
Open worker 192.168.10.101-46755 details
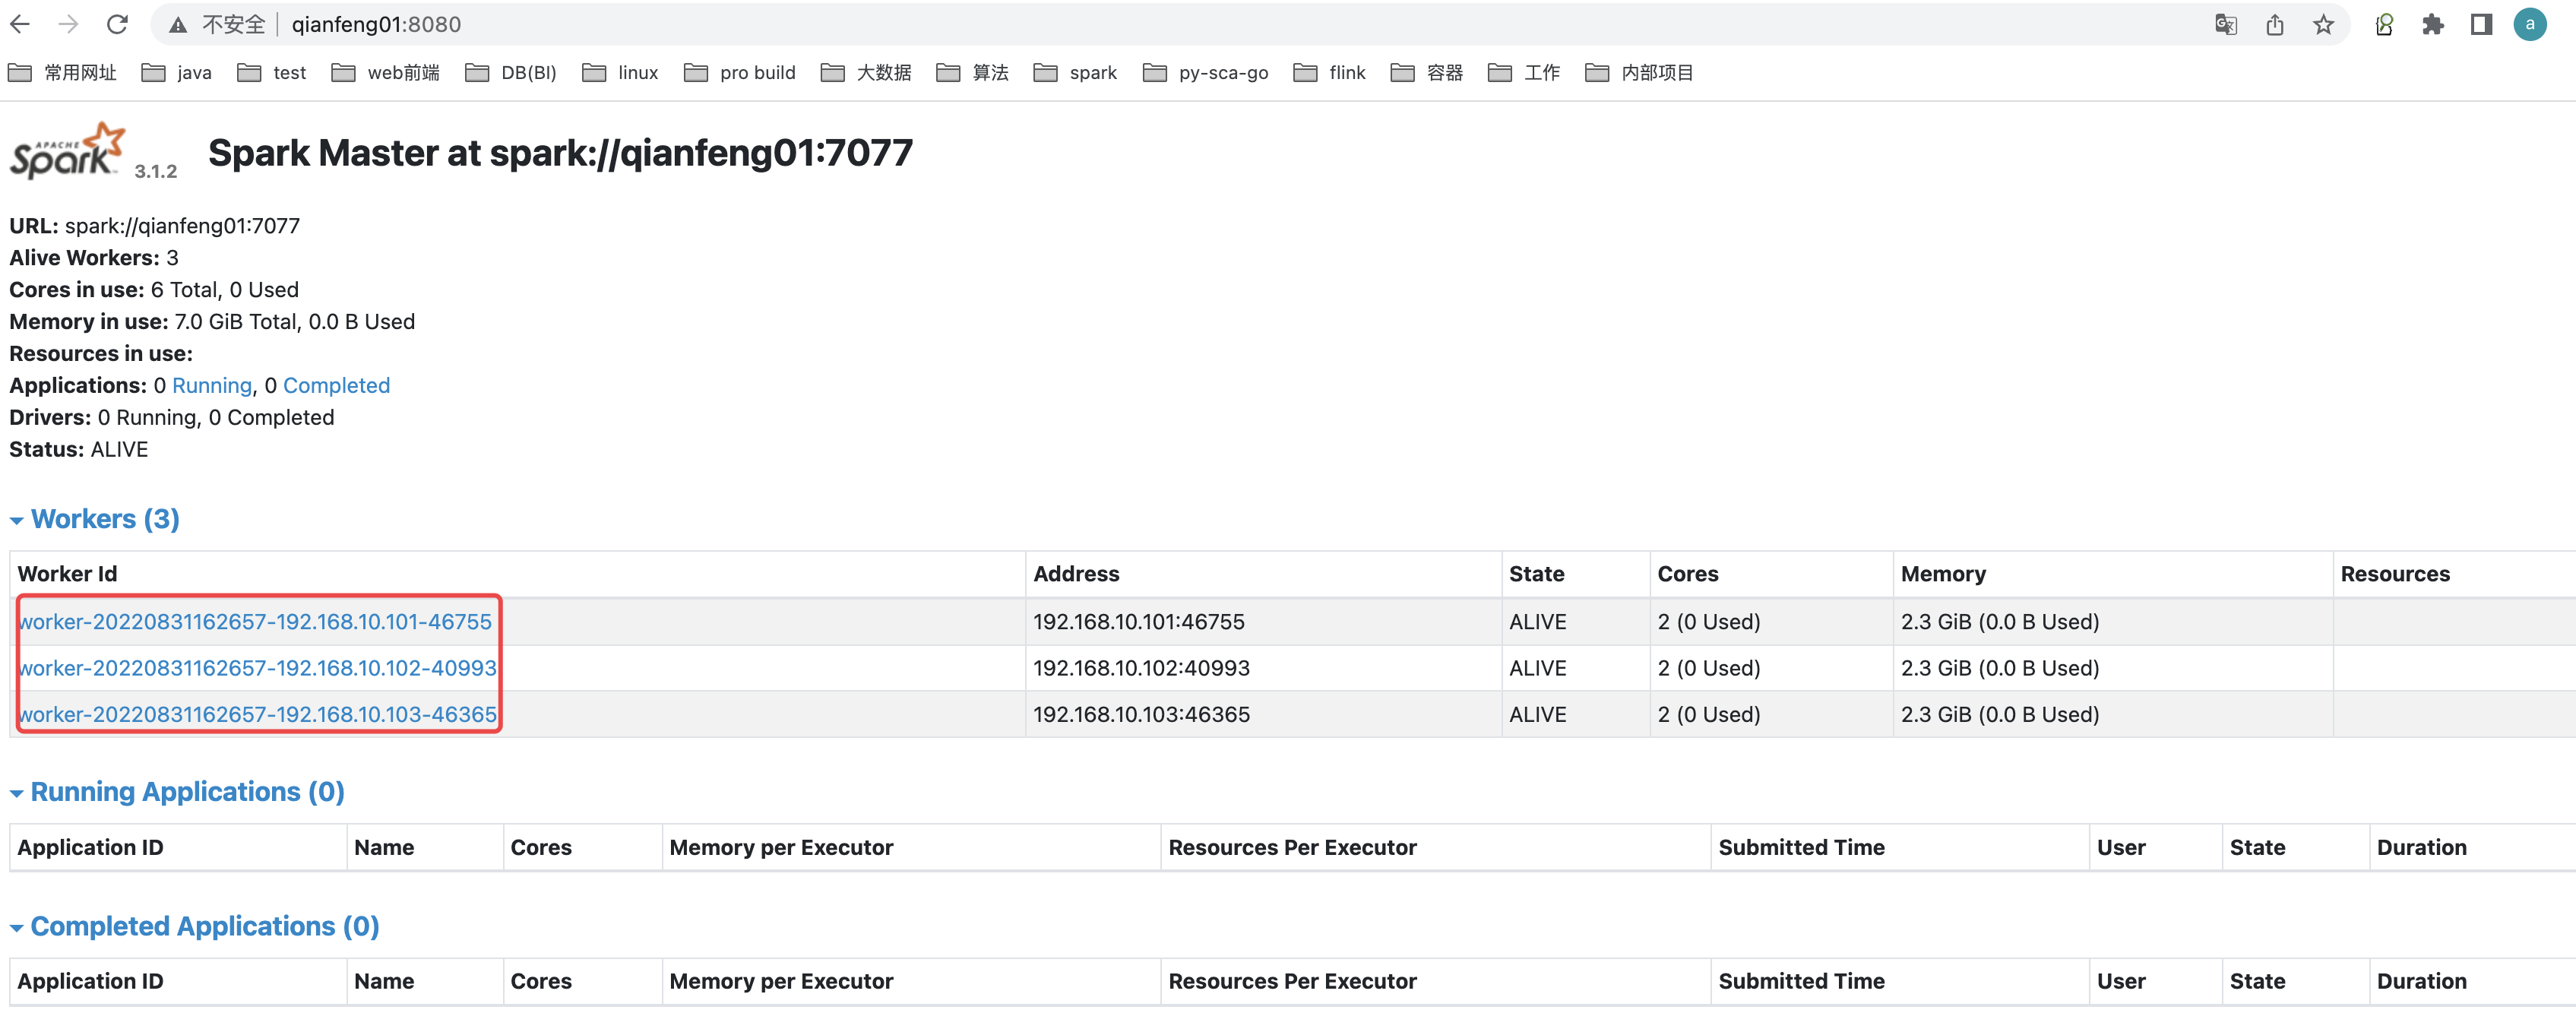(x=256, y=622)
